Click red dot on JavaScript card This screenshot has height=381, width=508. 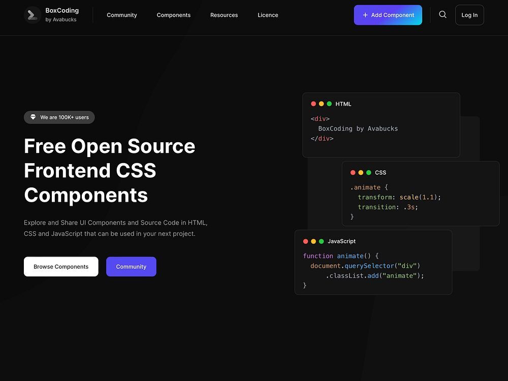pyautogui.click(x=305, y=241)
